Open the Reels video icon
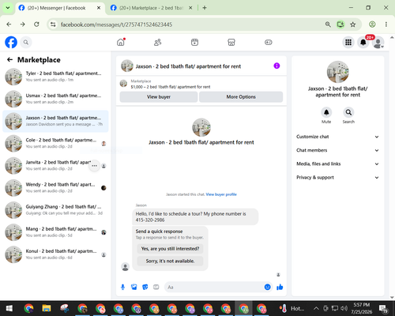 [x=194, y=42]
